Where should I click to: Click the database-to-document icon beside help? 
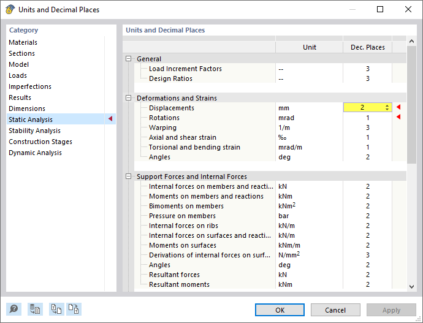click(x=35, y=310)
